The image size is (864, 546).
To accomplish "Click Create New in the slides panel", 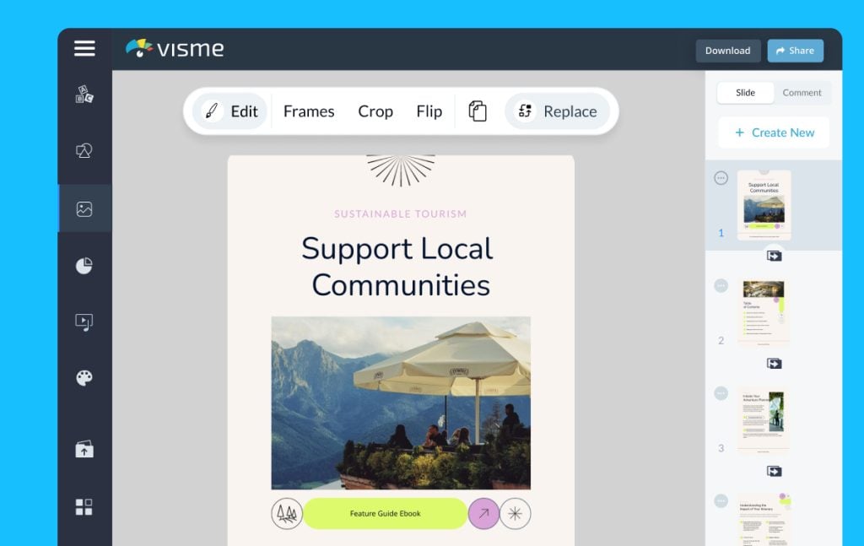I will [774, 132].
